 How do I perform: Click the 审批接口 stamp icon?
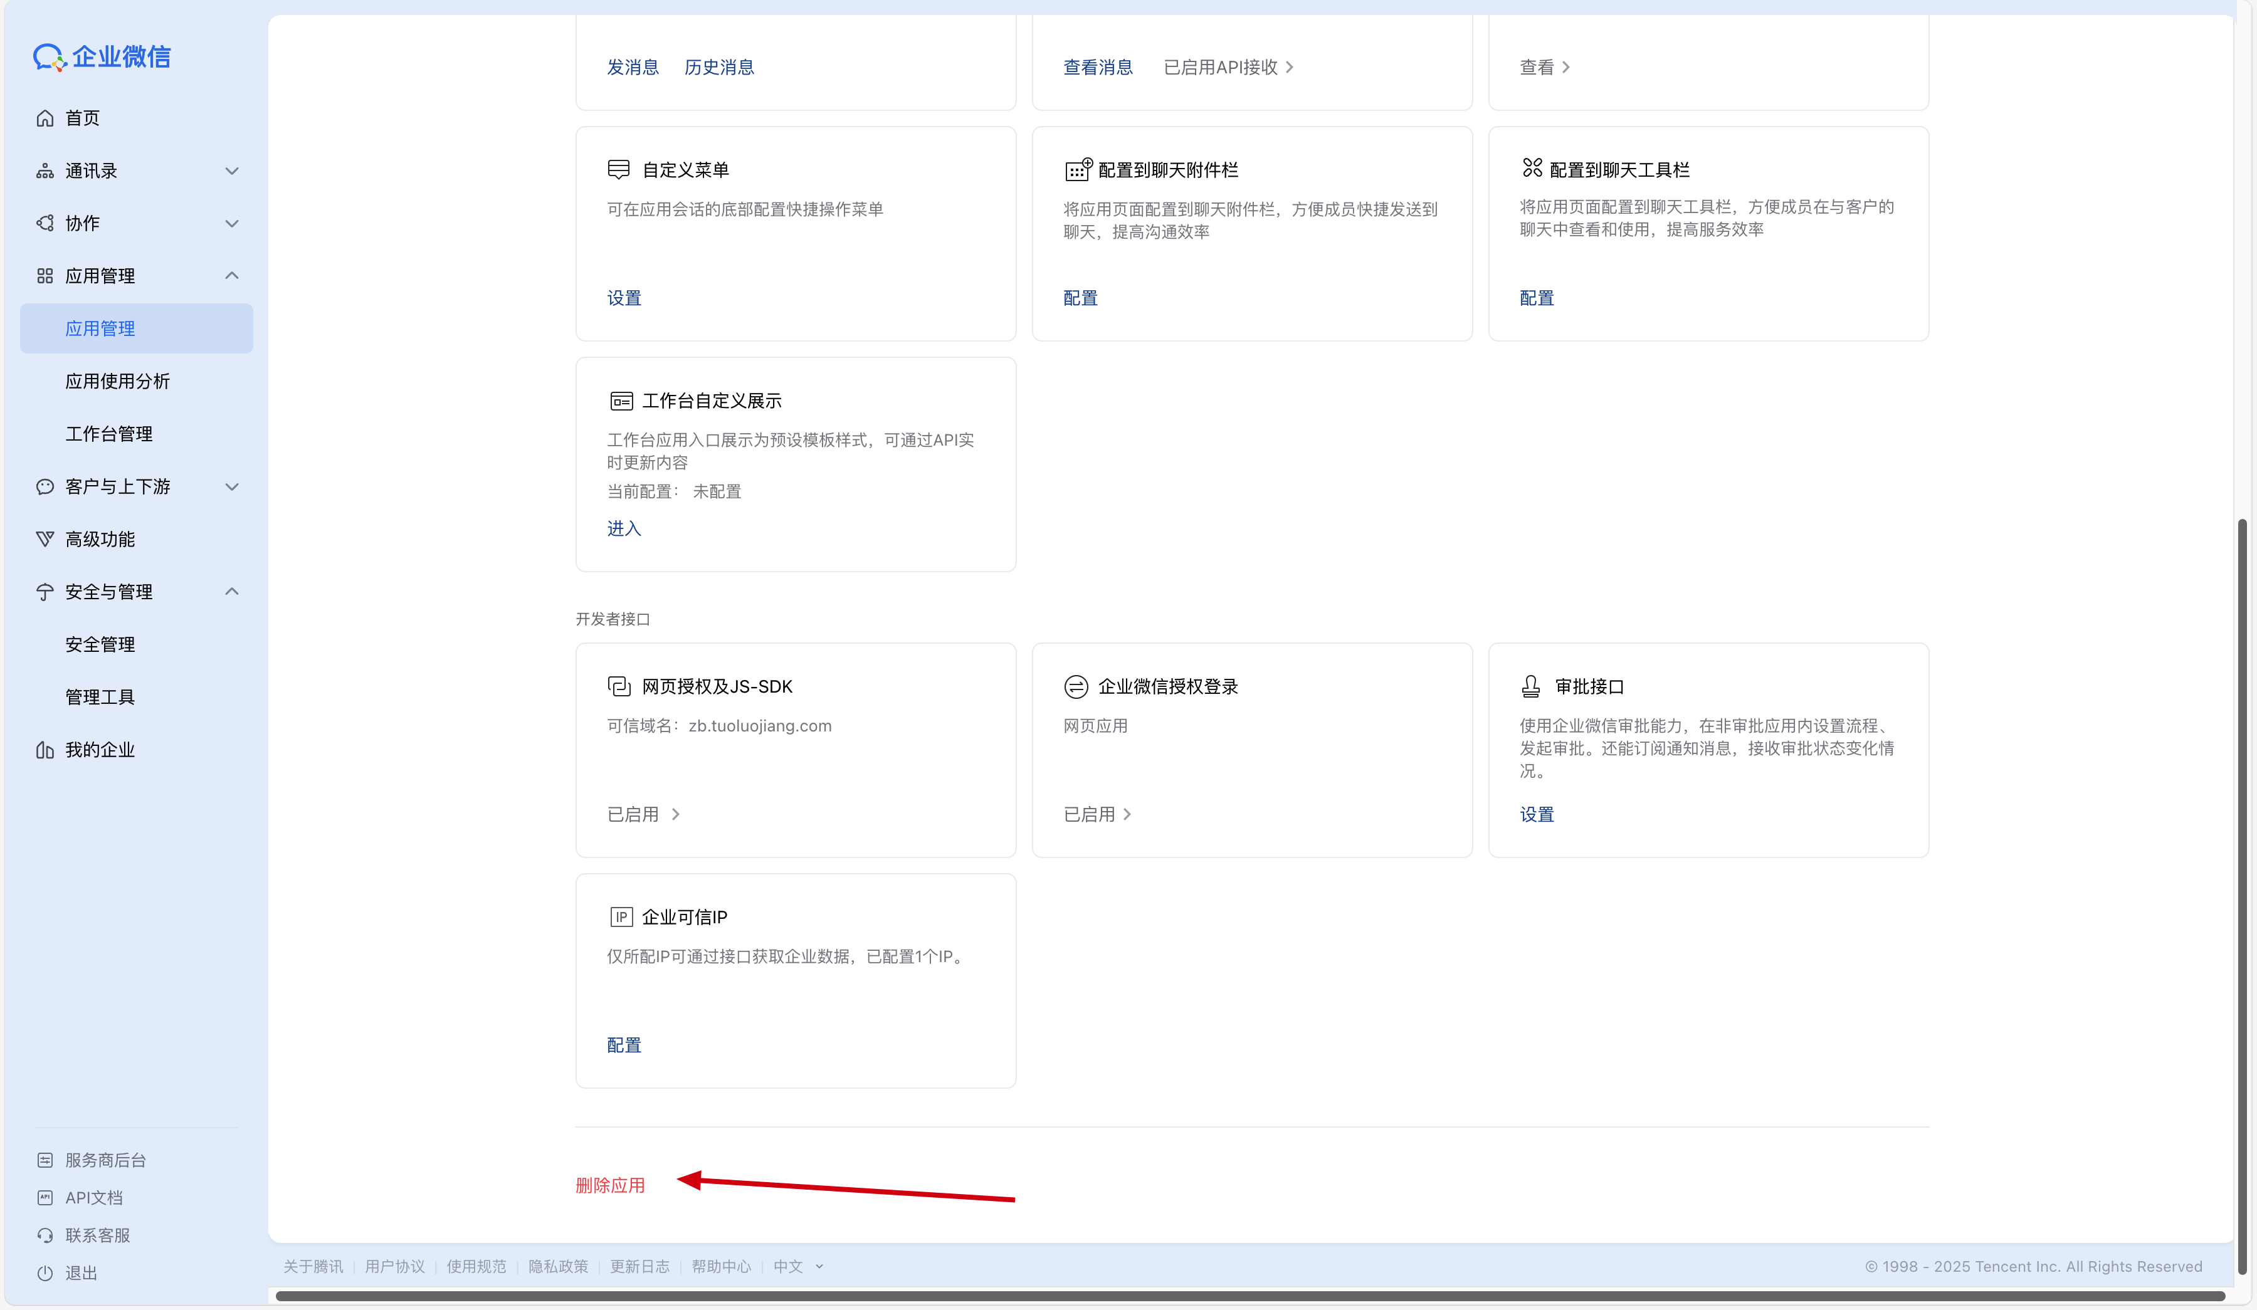coord(1530,686)
